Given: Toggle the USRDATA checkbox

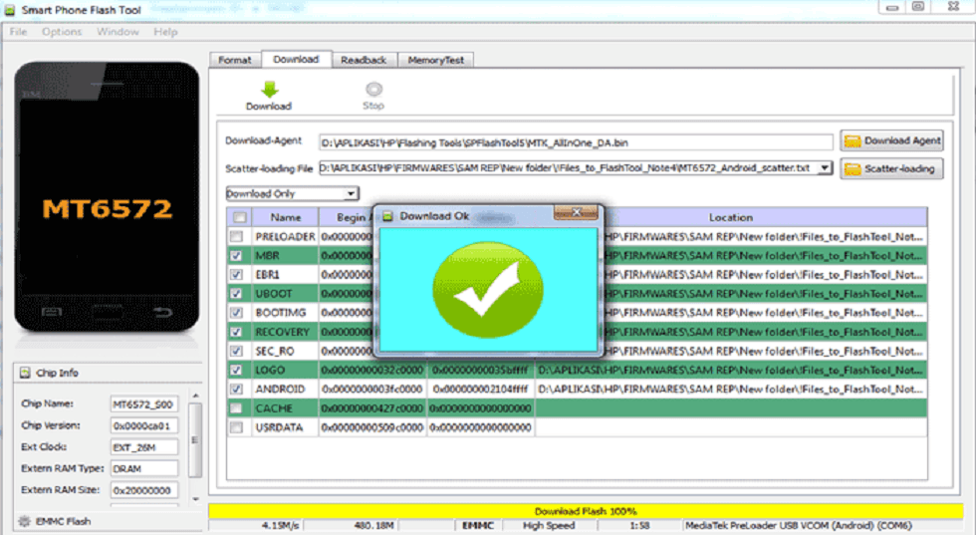Looking at the screenshot, I should click(x=236, y=427).
